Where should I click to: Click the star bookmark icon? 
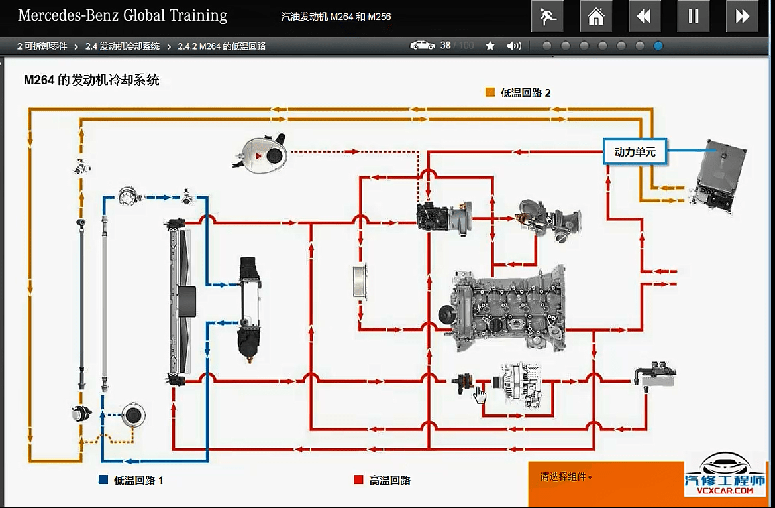point(490,46)
